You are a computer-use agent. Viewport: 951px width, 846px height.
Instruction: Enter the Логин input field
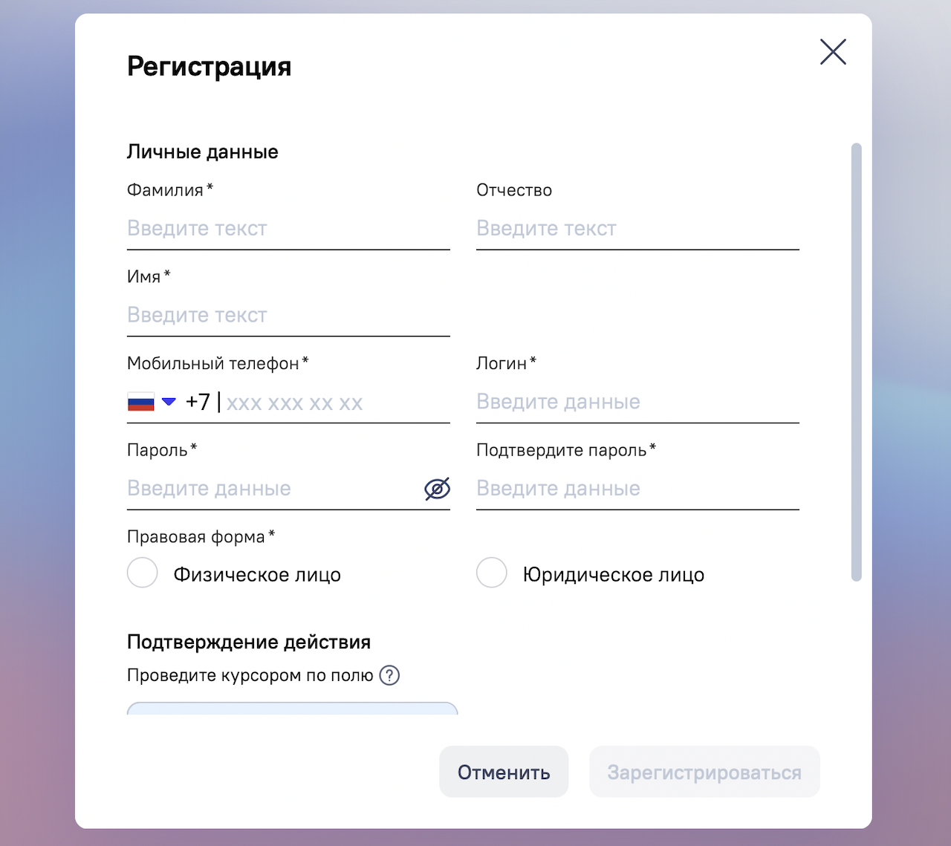[637, 402]
